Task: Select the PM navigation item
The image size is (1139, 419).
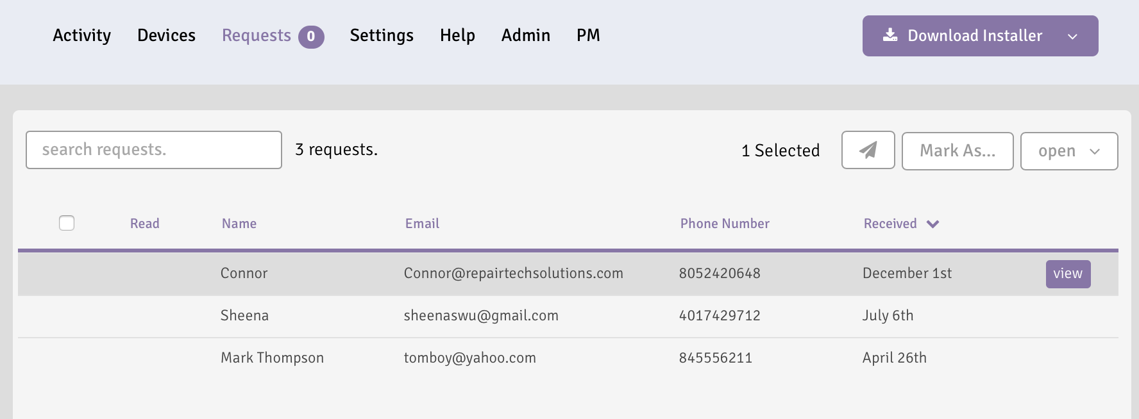Action: (x=588, y=35)
